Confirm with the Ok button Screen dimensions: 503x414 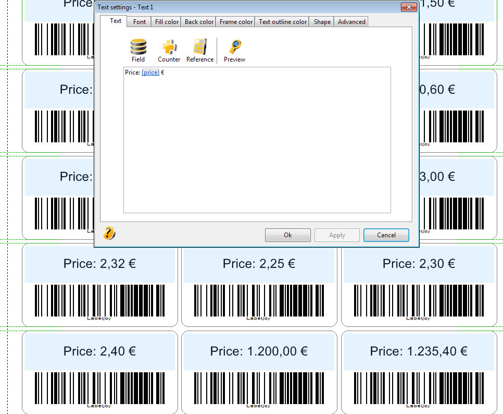point(288,235)
